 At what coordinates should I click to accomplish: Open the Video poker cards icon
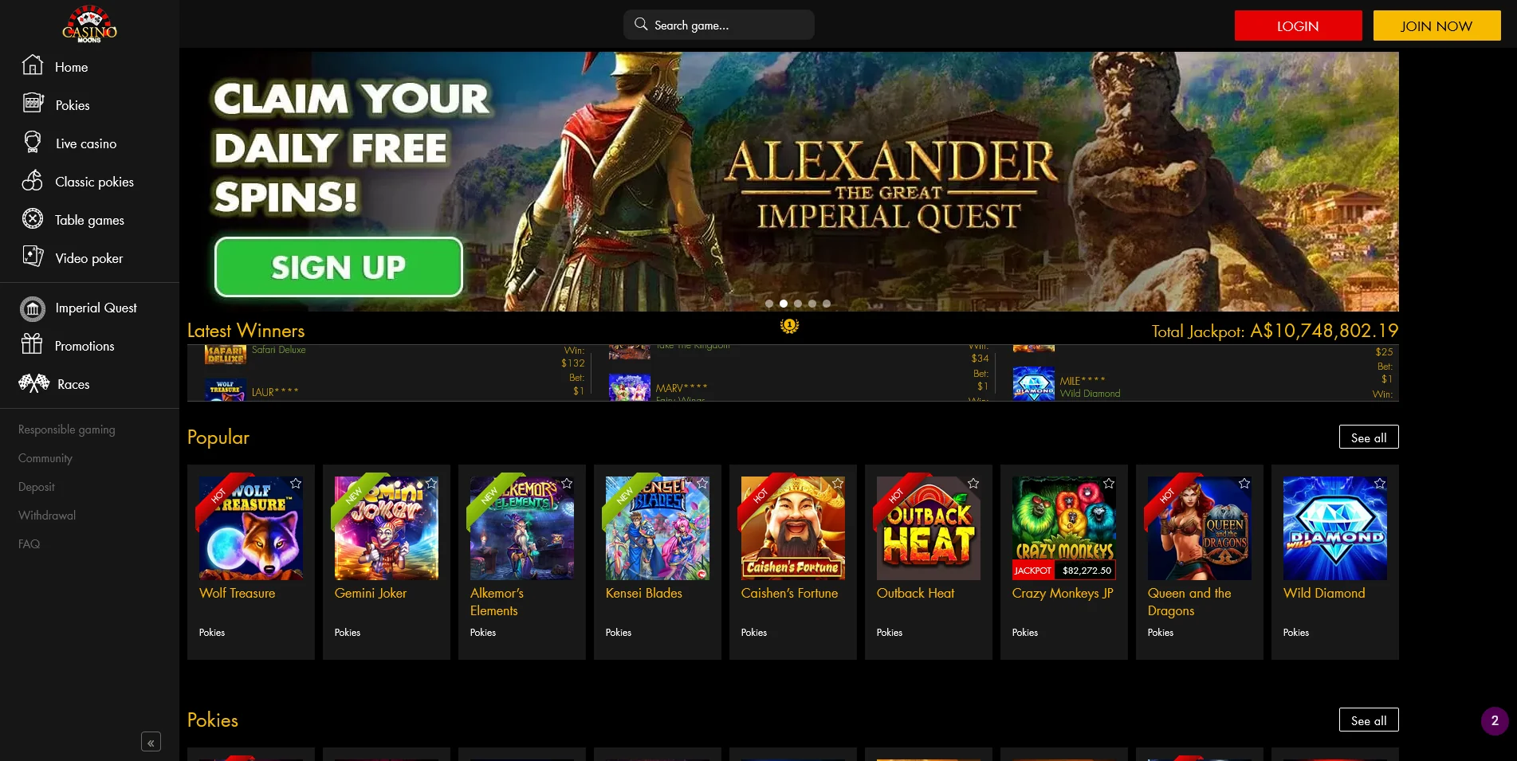pyautogui.click(x=33, y=257)
